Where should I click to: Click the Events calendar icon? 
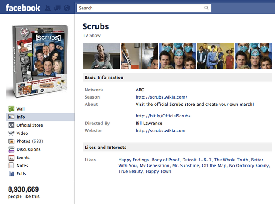[11, 158]
